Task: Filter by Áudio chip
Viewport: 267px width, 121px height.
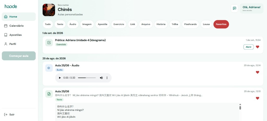Action: [x=73, y=24]
